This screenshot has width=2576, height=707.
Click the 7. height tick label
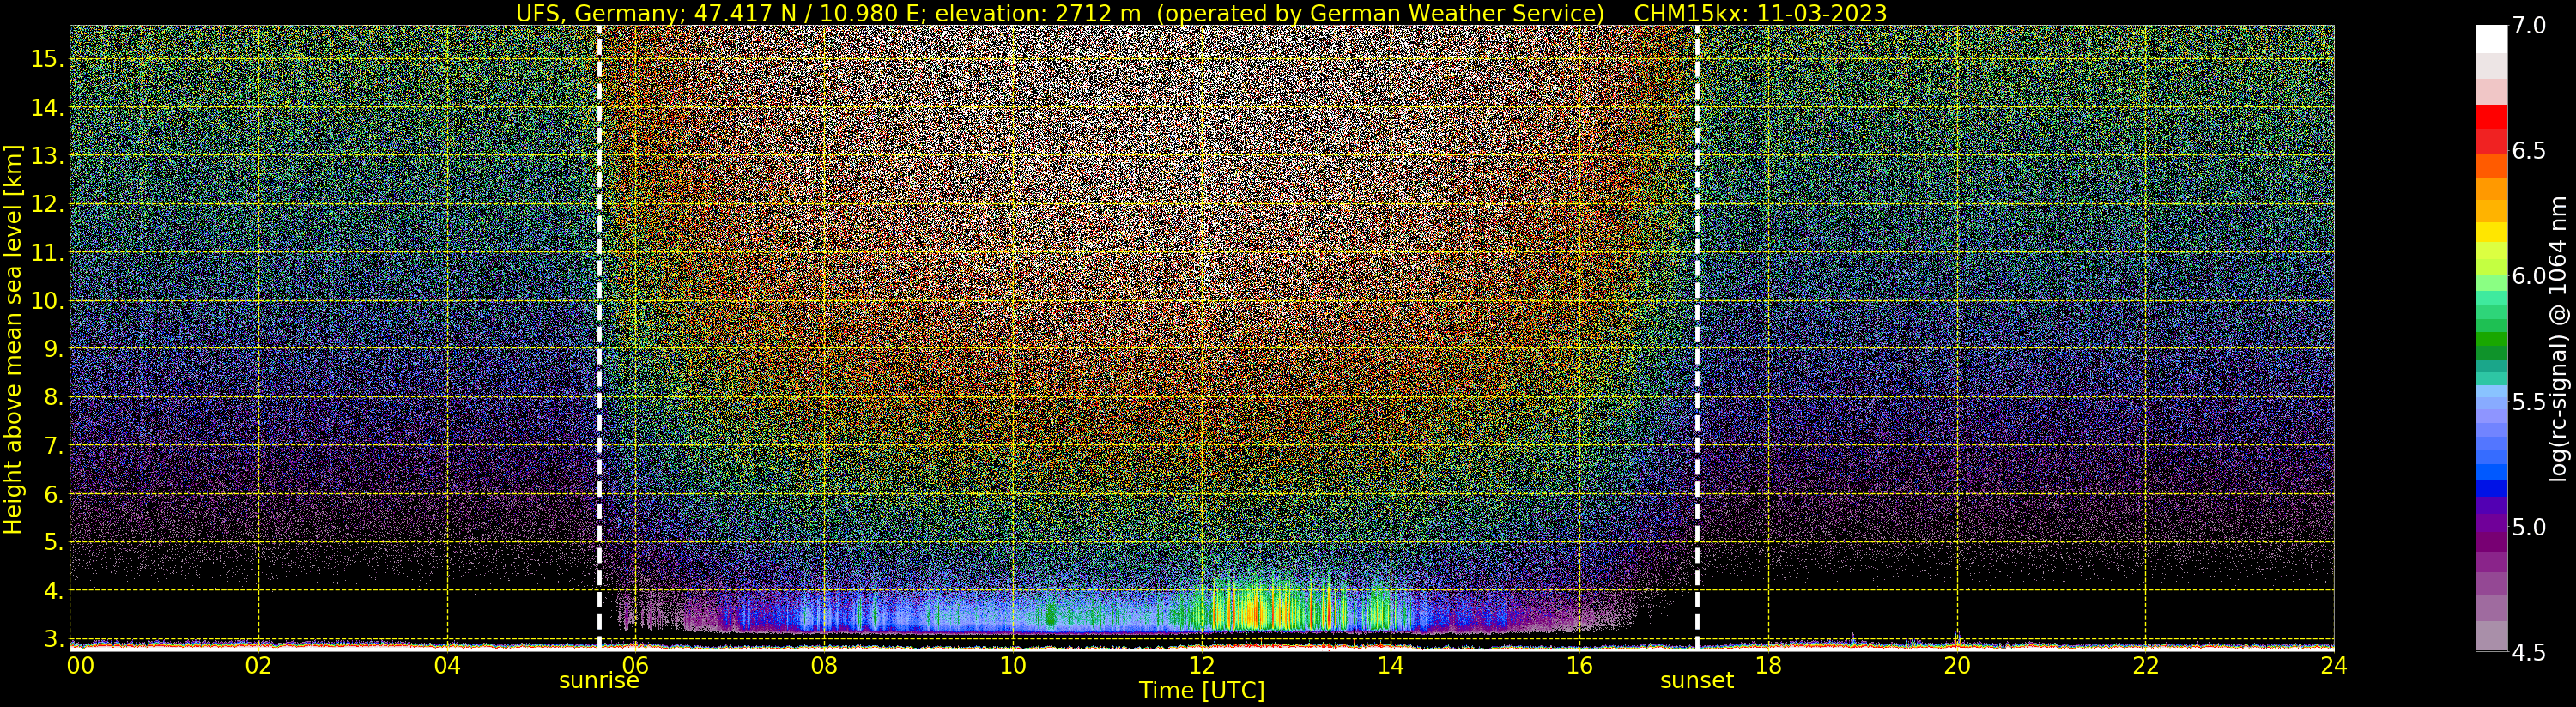53,446
